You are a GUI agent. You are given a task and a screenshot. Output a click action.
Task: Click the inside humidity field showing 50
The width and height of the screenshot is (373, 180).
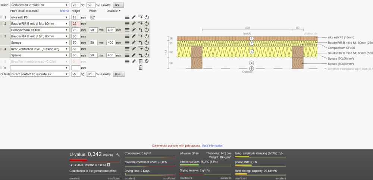click(x=91, y=5)
